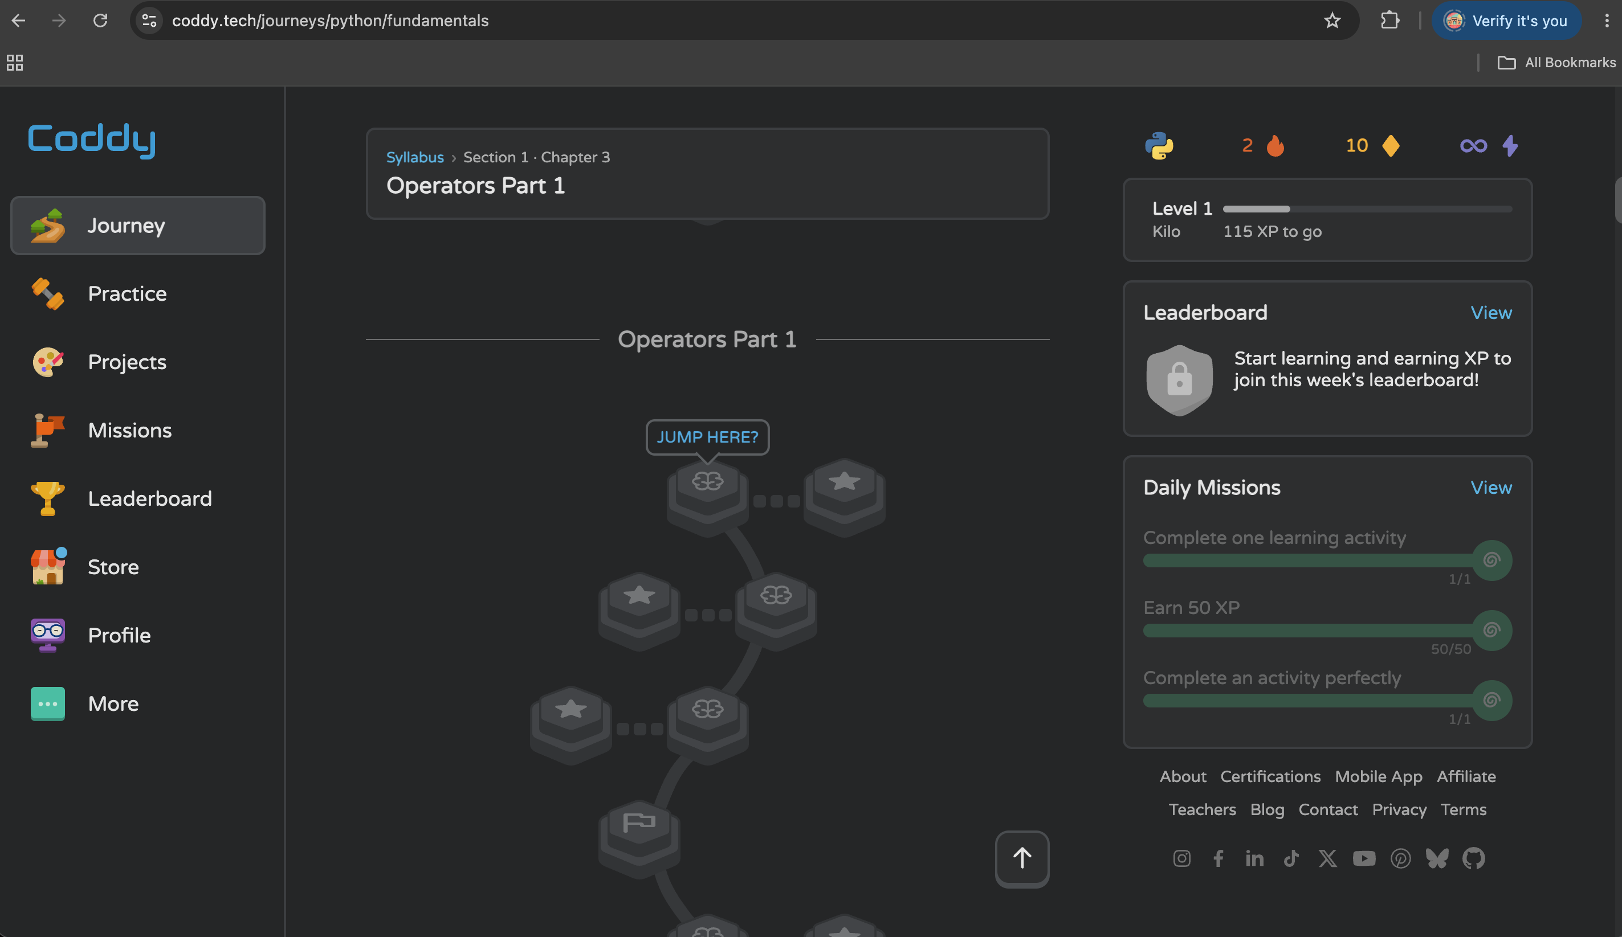Click the browser address bar URL
Viewport: 1622px width, 937px height.
pos(329,21)
